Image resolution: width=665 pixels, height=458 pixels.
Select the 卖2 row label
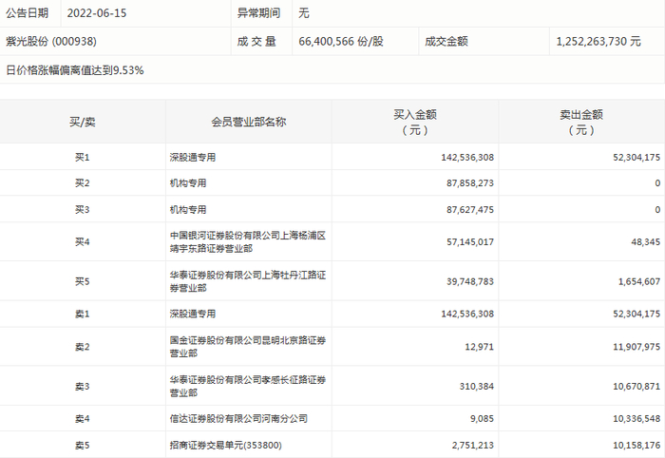click(83, 347)
